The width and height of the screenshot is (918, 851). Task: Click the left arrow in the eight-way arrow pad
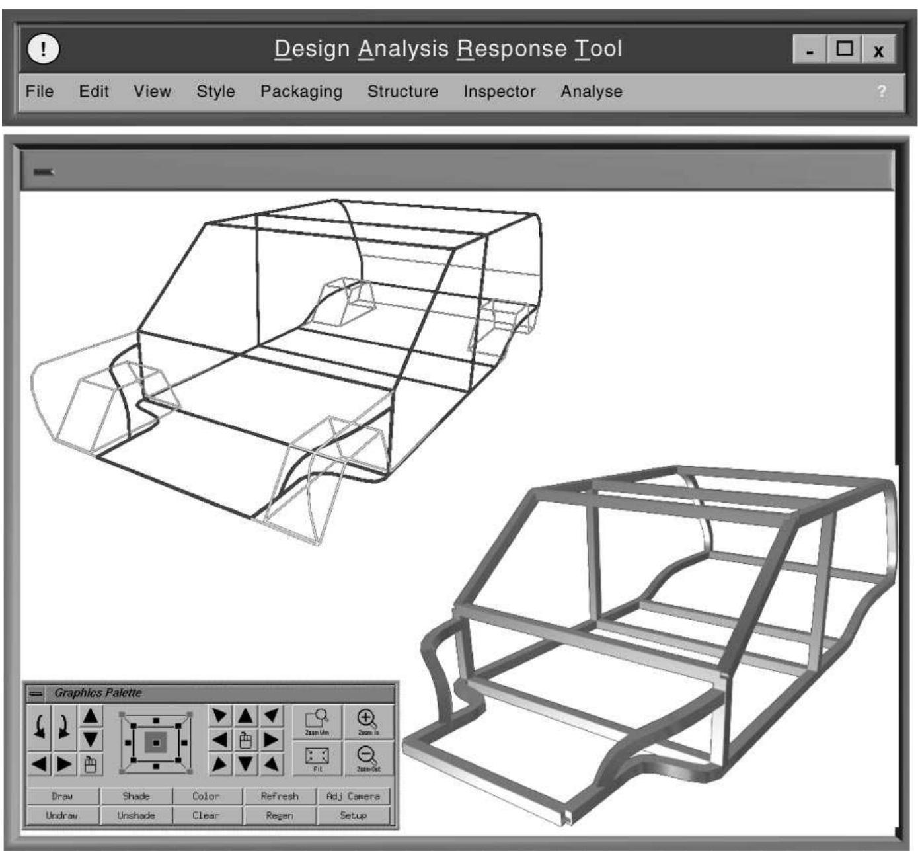click(220, 740)
